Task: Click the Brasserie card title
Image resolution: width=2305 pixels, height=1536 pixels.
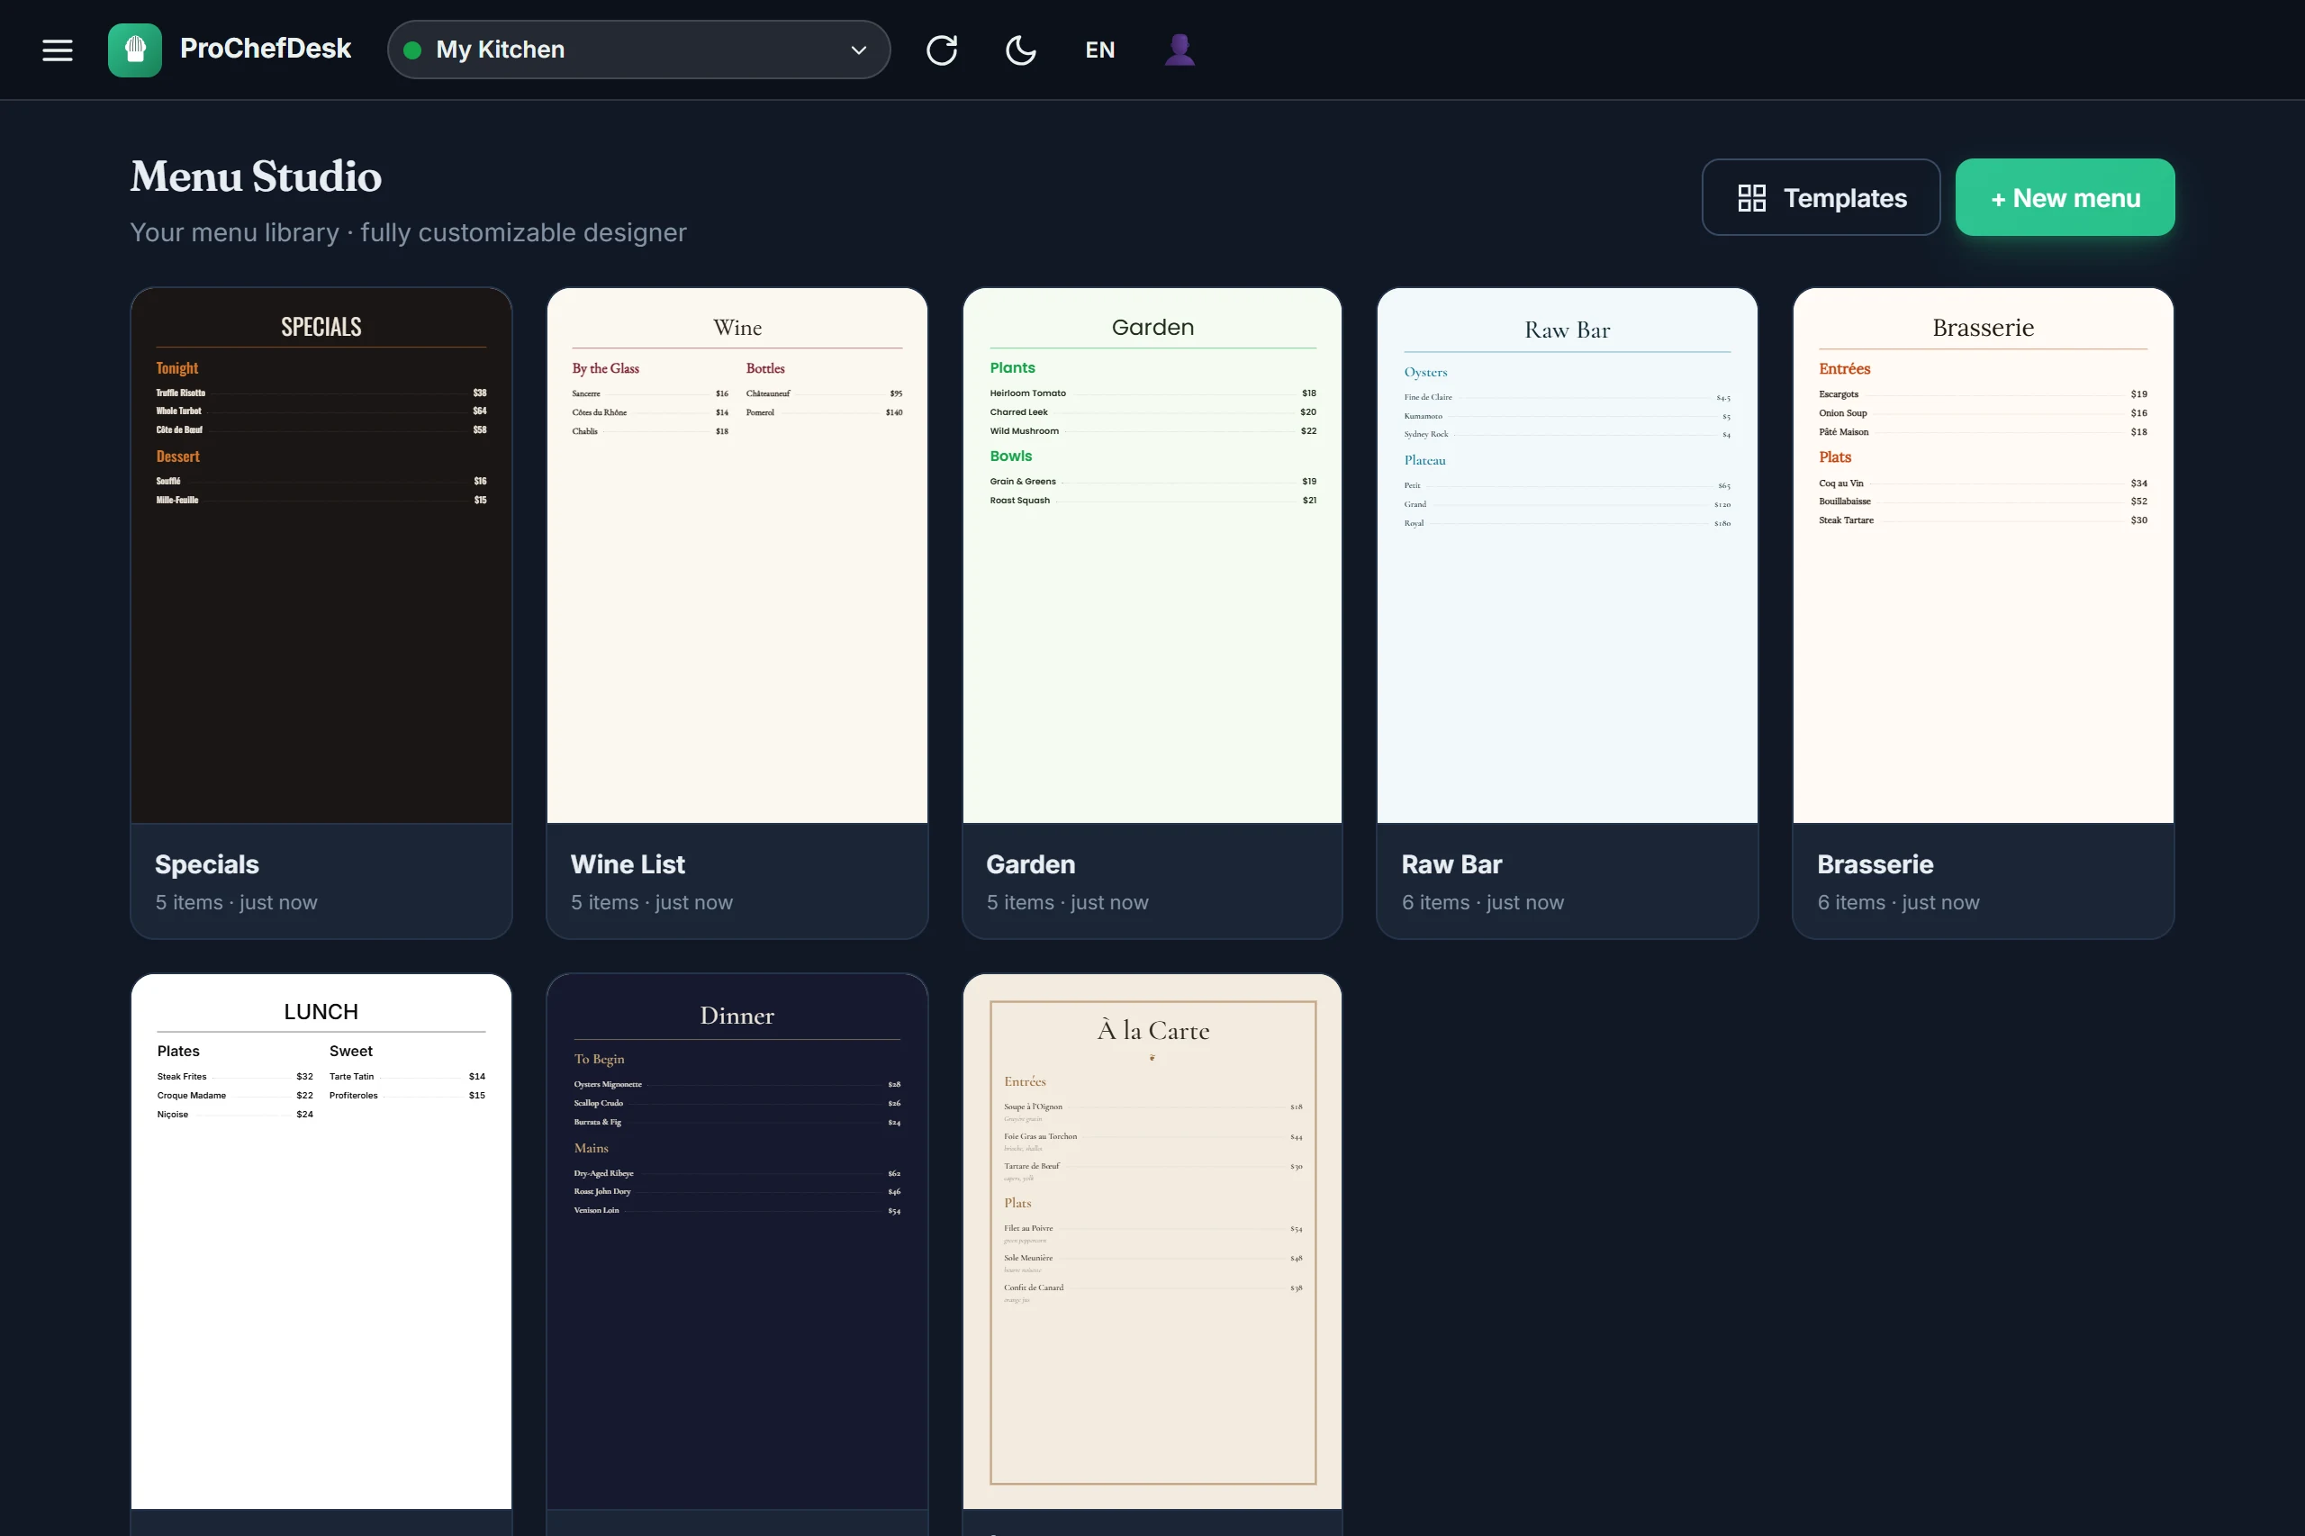Action: [1875, 864]
